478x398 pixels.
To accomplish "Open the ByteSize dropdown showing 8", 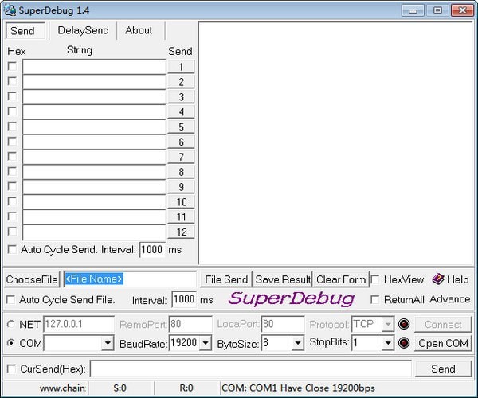I will point(297,343).
